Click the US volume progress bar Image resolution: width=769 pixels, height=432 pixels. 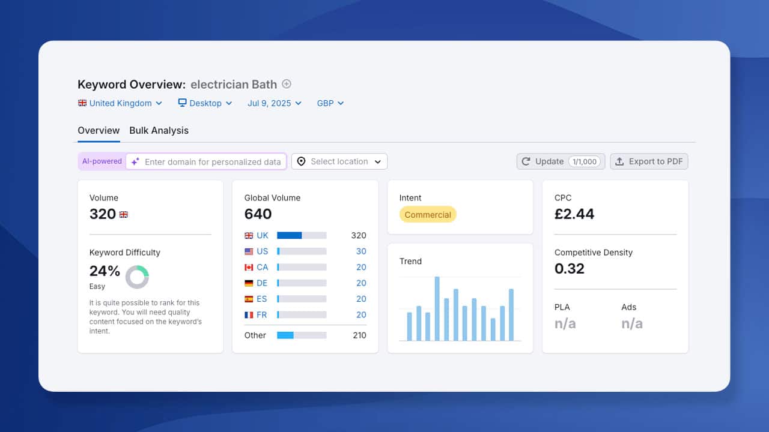pos(302,251)
